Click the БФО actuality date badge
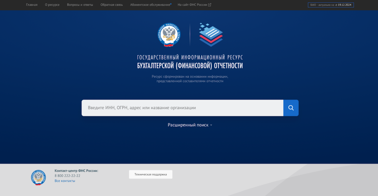378x196 pixels. tap(331, 5)
